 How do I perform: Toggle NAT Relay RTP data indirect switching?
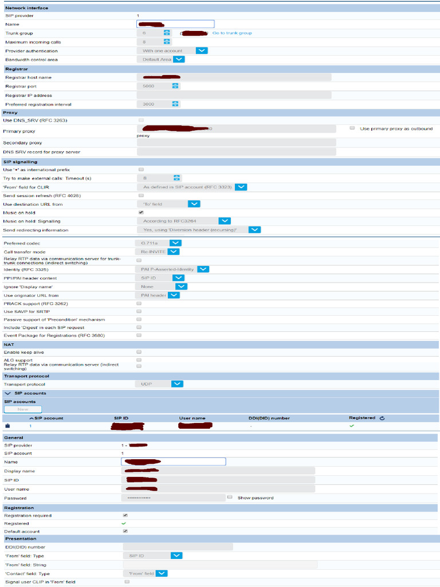139,366
